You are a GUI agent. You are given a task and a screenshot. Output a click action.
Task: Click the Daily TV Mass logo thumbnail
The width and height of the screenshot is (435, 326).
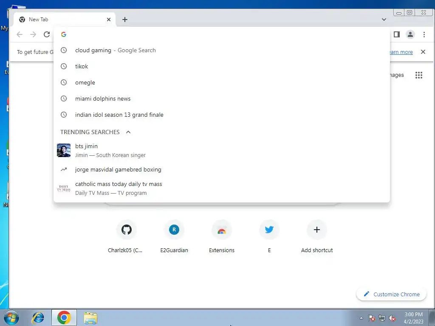pyautogui.click(x=64, y=188)
